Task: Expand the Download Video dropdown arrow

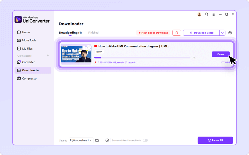Action: click(x=222, y=33)
